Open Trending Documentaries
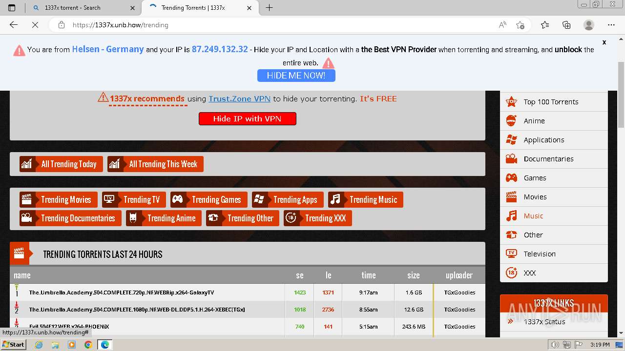Image resolution: width=625 pixels, height=351 pixels. point(70,218)
